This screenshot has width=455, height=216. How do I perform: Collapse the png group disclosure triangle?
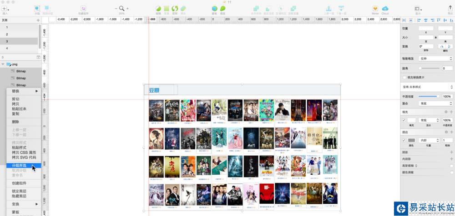point(3,64)
